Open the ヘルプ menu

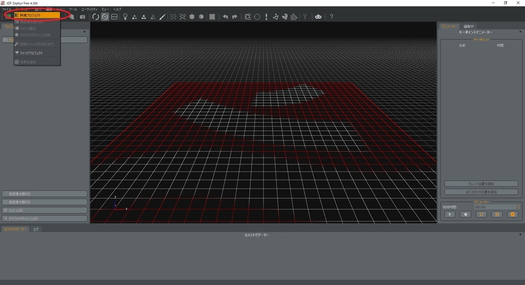tap(117, 9)
